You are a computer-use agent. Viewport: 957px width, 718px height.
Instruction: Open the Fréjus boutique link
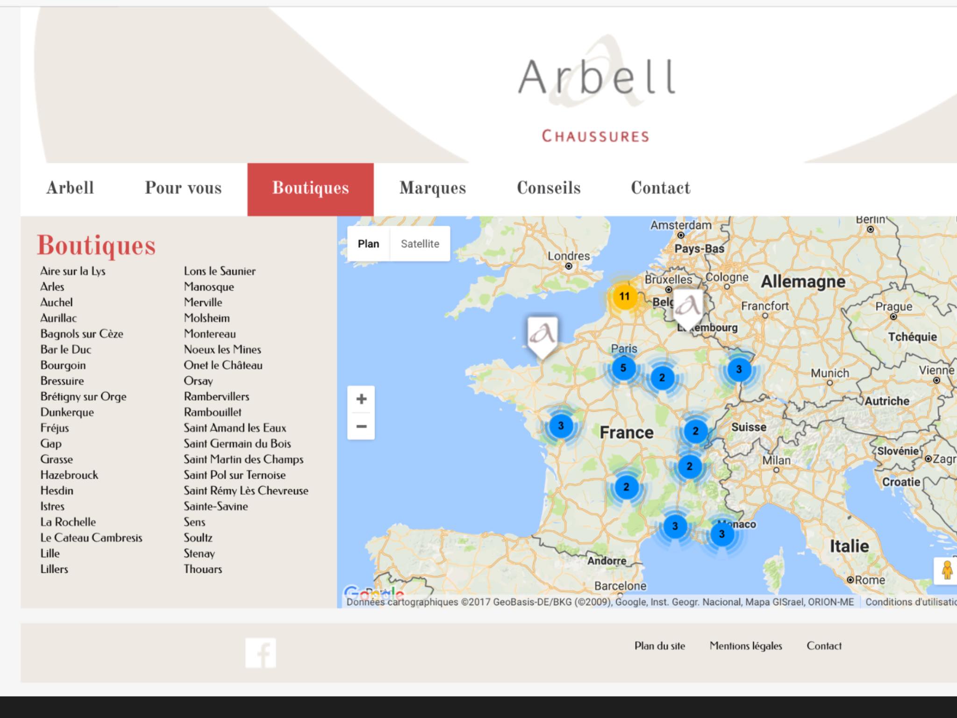pyautogui.click(x=54, y=428)
